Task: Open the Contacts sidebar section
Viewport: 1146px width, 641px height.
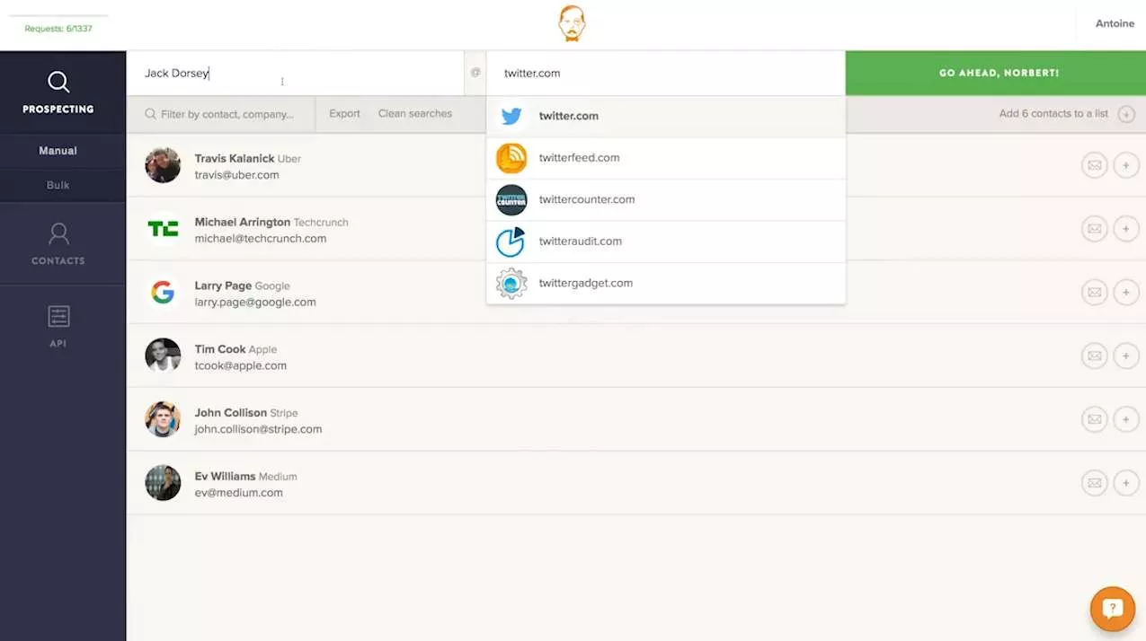Action: coord(58,244)
